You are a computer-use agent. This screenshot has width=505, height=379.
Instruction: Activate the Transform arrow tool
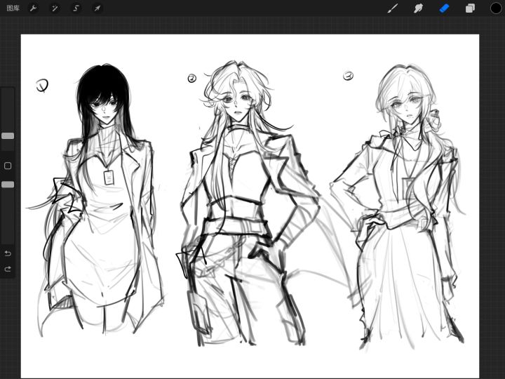97,8
